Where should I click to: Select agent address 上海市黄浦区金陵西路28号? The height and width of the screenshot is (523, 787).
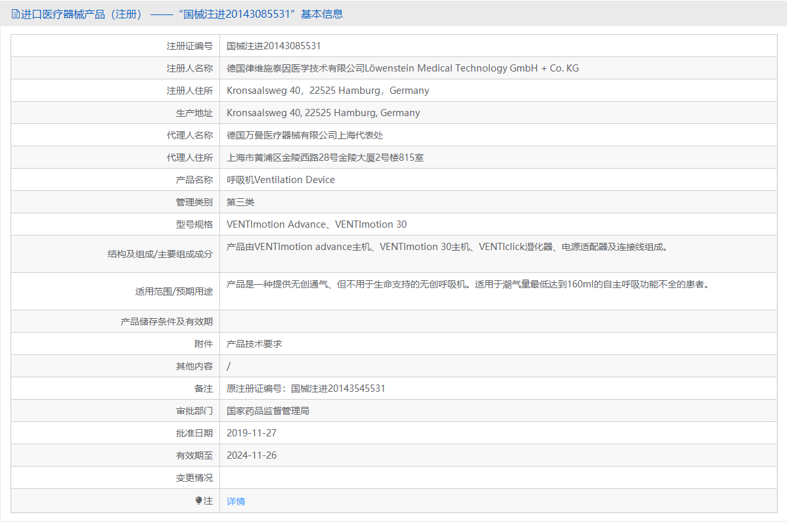[x=325, y=157]
